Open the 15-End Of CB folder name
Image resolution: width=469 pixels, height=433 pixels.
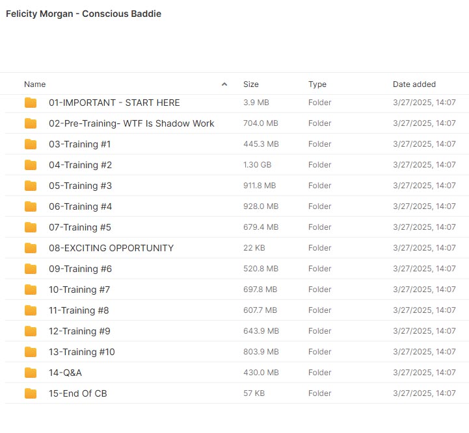click(78, 393)
